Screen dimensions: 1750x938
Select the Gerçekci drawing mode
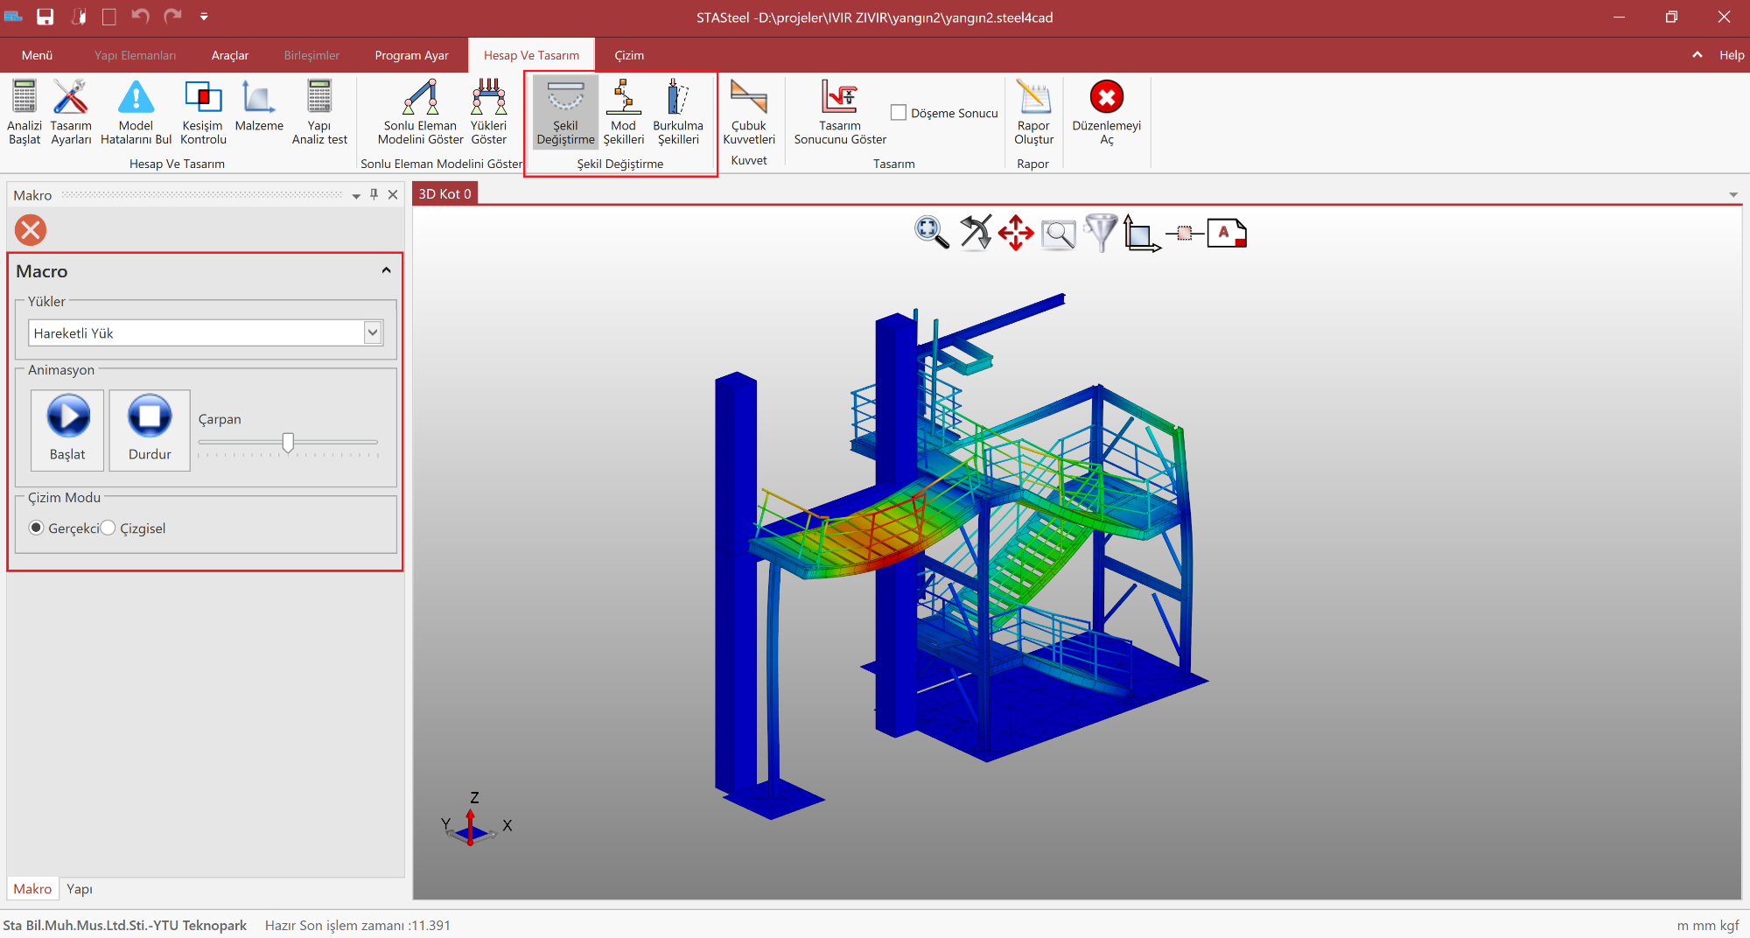pyautogui.click(x=37, y=528)
